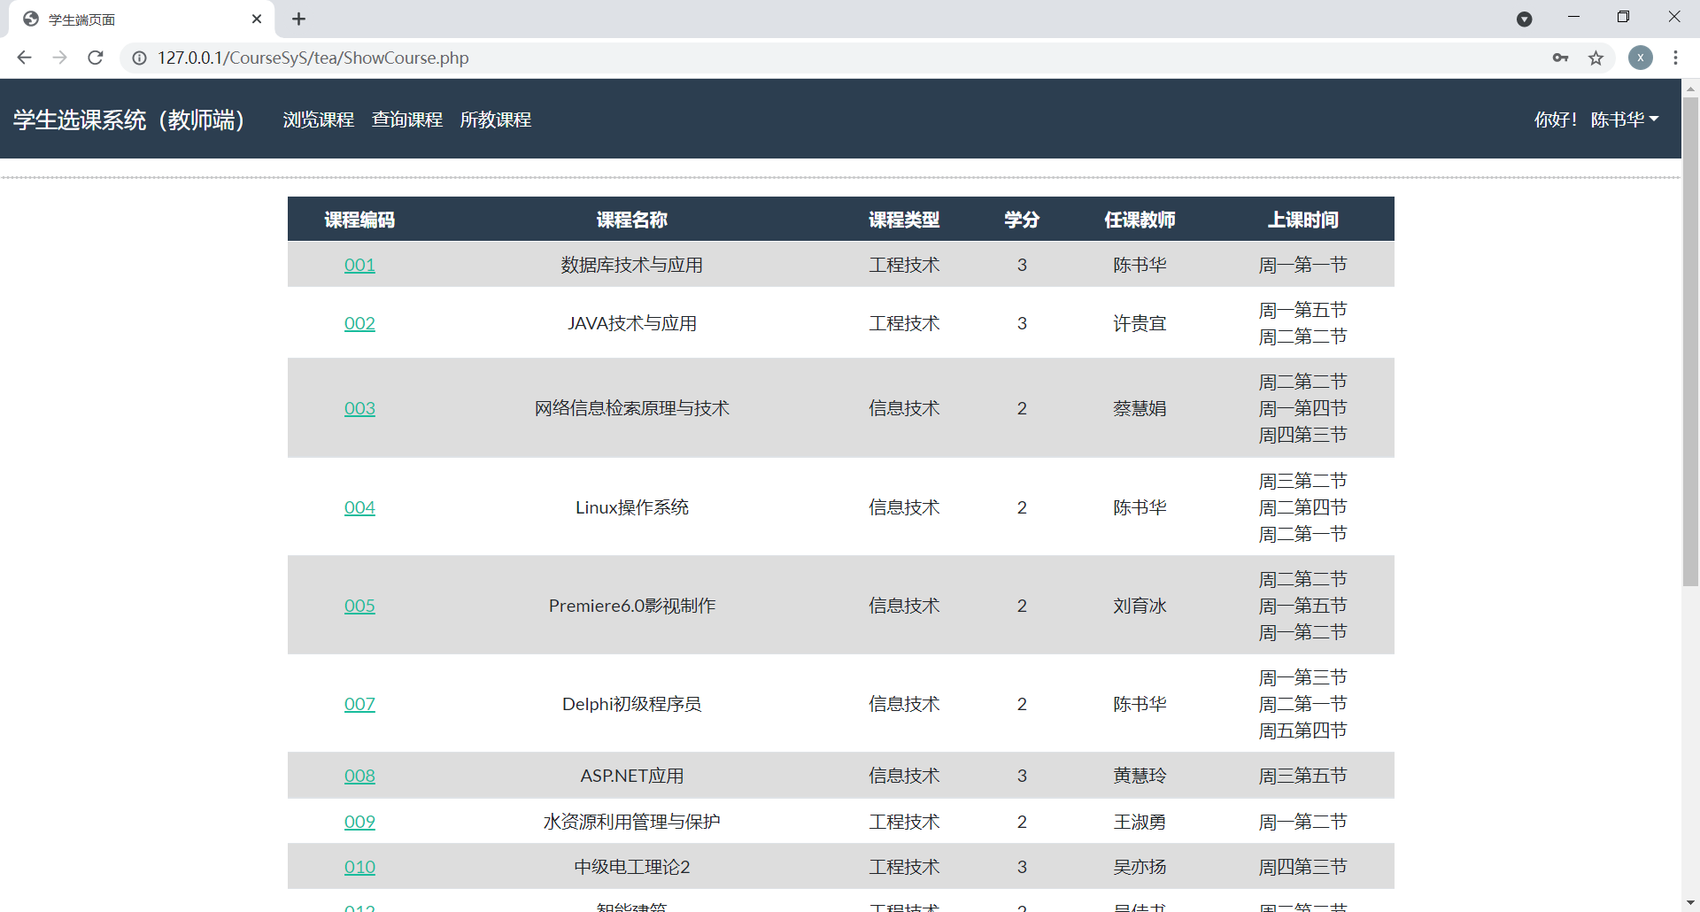Open course code link 010
The height and width of the screenshot is (912, 1700).
pyautogui.click(x=359, y=867)
